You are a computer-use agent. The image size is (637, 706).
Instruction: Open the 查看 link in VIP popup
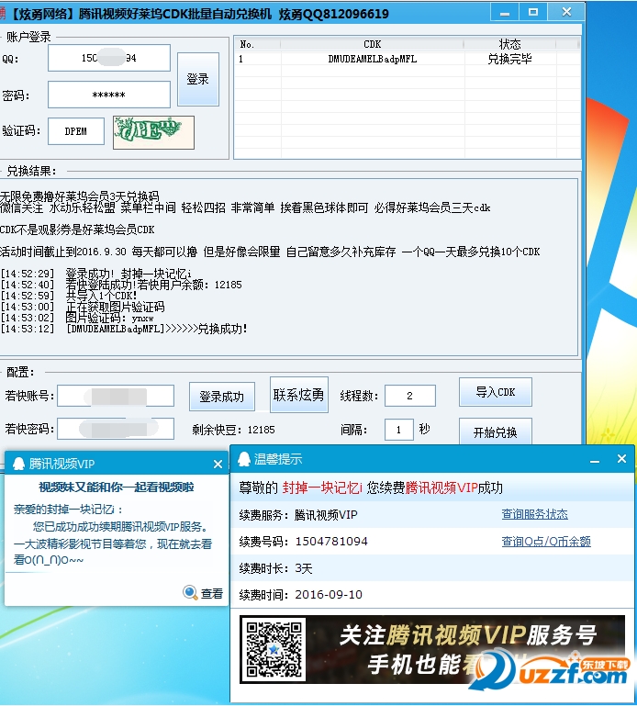tap(212, 593)
